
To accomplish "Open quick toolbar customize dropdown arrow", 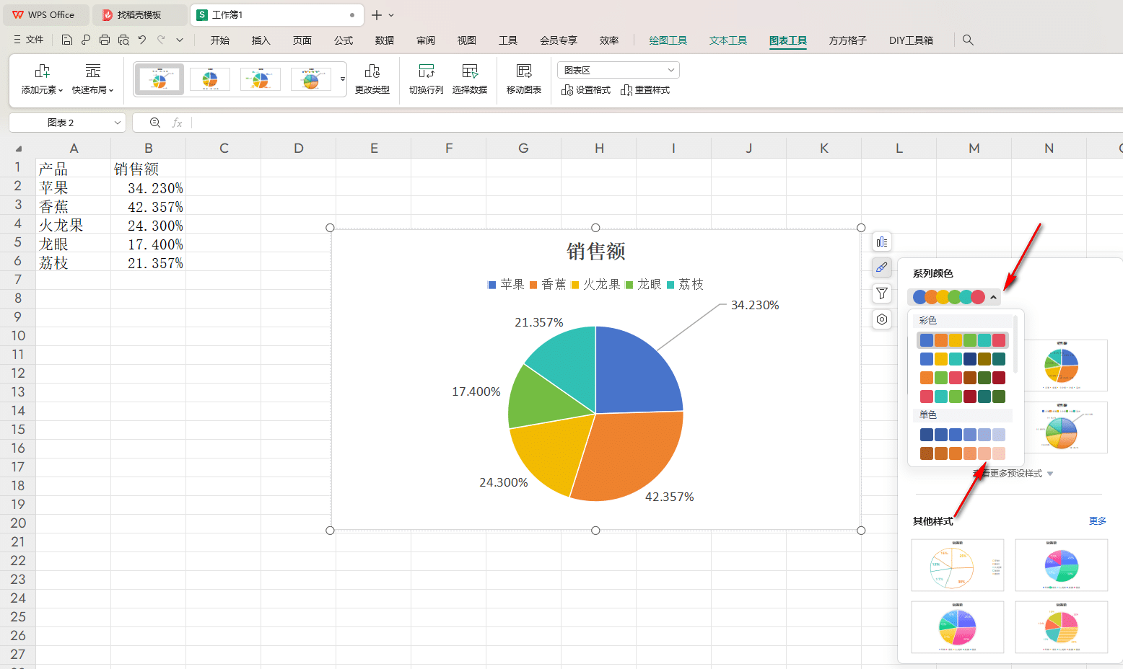I will click(x=180, y=40).
